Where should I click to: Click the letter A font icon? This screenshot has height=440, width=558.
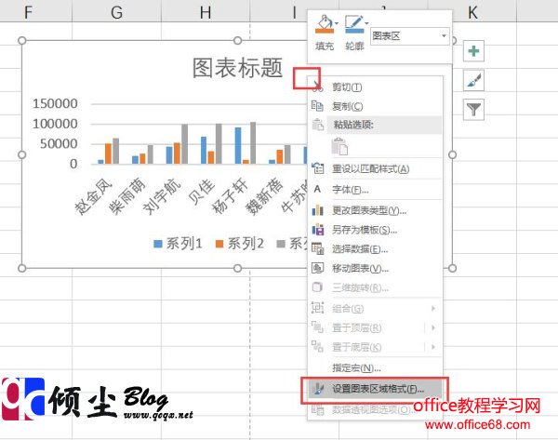pos(317,189)
